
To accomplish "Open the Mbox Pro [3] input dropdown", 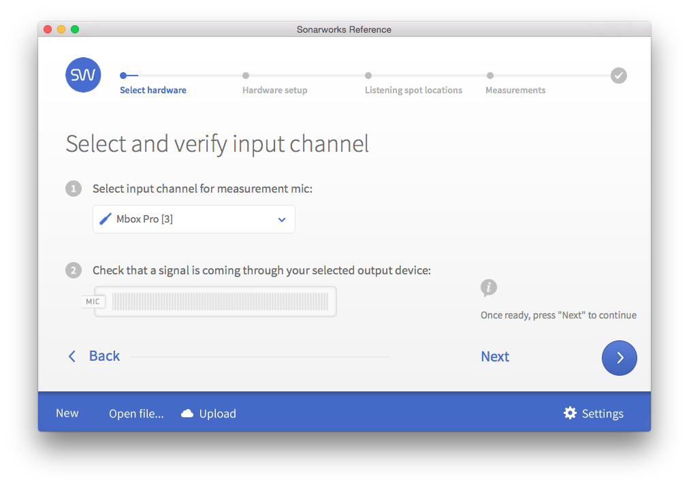I will [193, 219].
